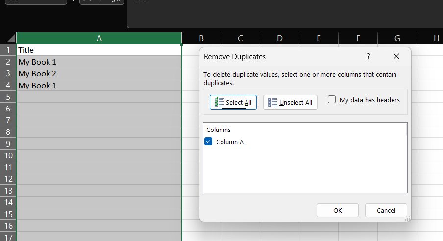The height and width of the screenshot is (241, 443).
Task: Select the column H header
Action: (x=436, y=38)
